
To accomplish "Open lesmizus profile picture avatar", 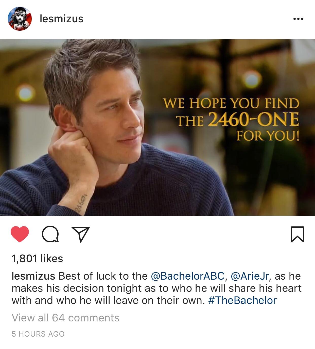I will 20,19.
